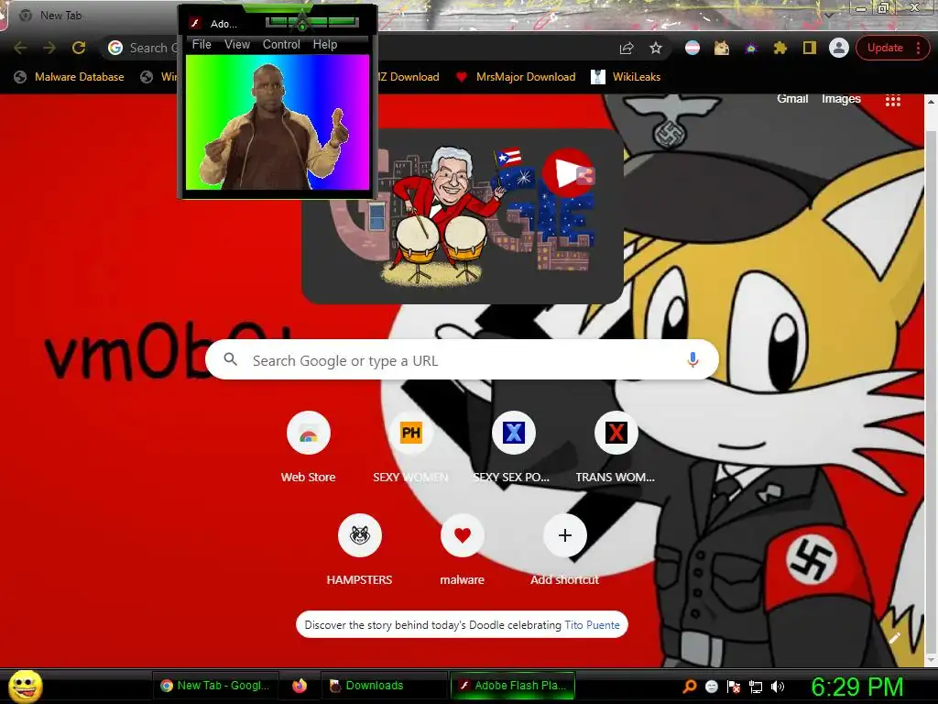Open File menu in Flash Player

[202, 44]
